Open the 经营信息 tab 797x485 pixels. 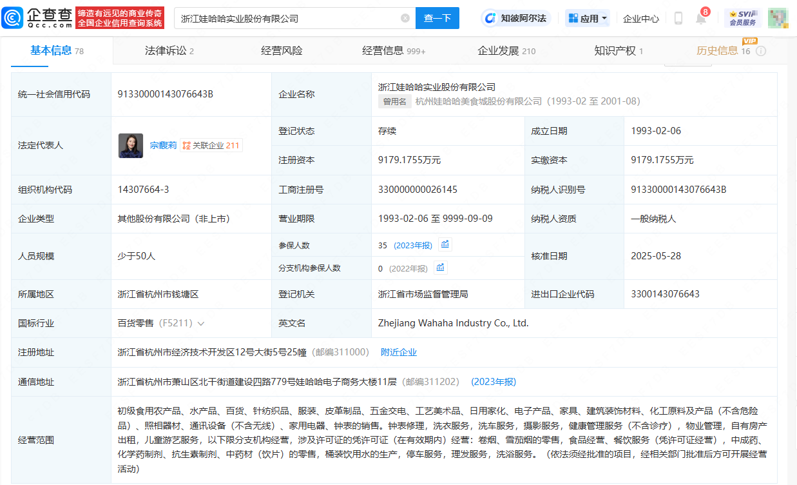pyautogui.click(x=394, y=51)
